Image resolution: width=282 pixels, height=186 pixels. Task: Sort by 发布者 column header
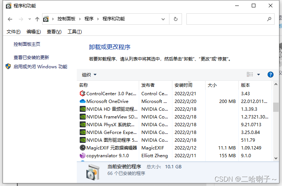click(155, 85)
